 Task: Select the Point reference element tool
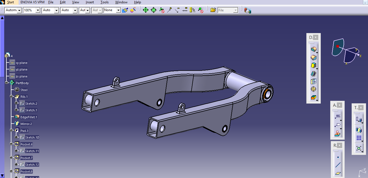338,157
